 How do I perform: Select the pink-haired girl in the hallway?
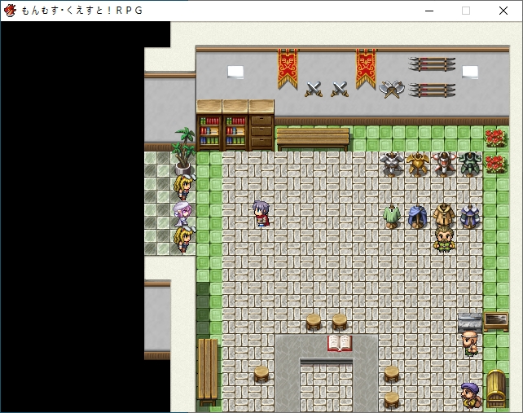pyautogui.click(x=182, y=214)
